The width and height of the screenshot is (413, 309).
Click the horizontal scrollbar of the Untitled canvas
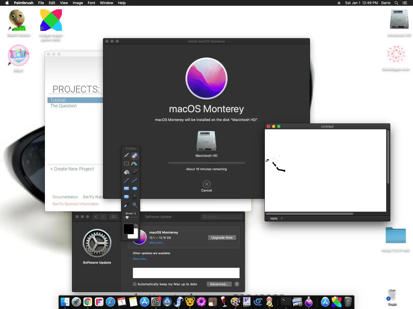point(309,214)
